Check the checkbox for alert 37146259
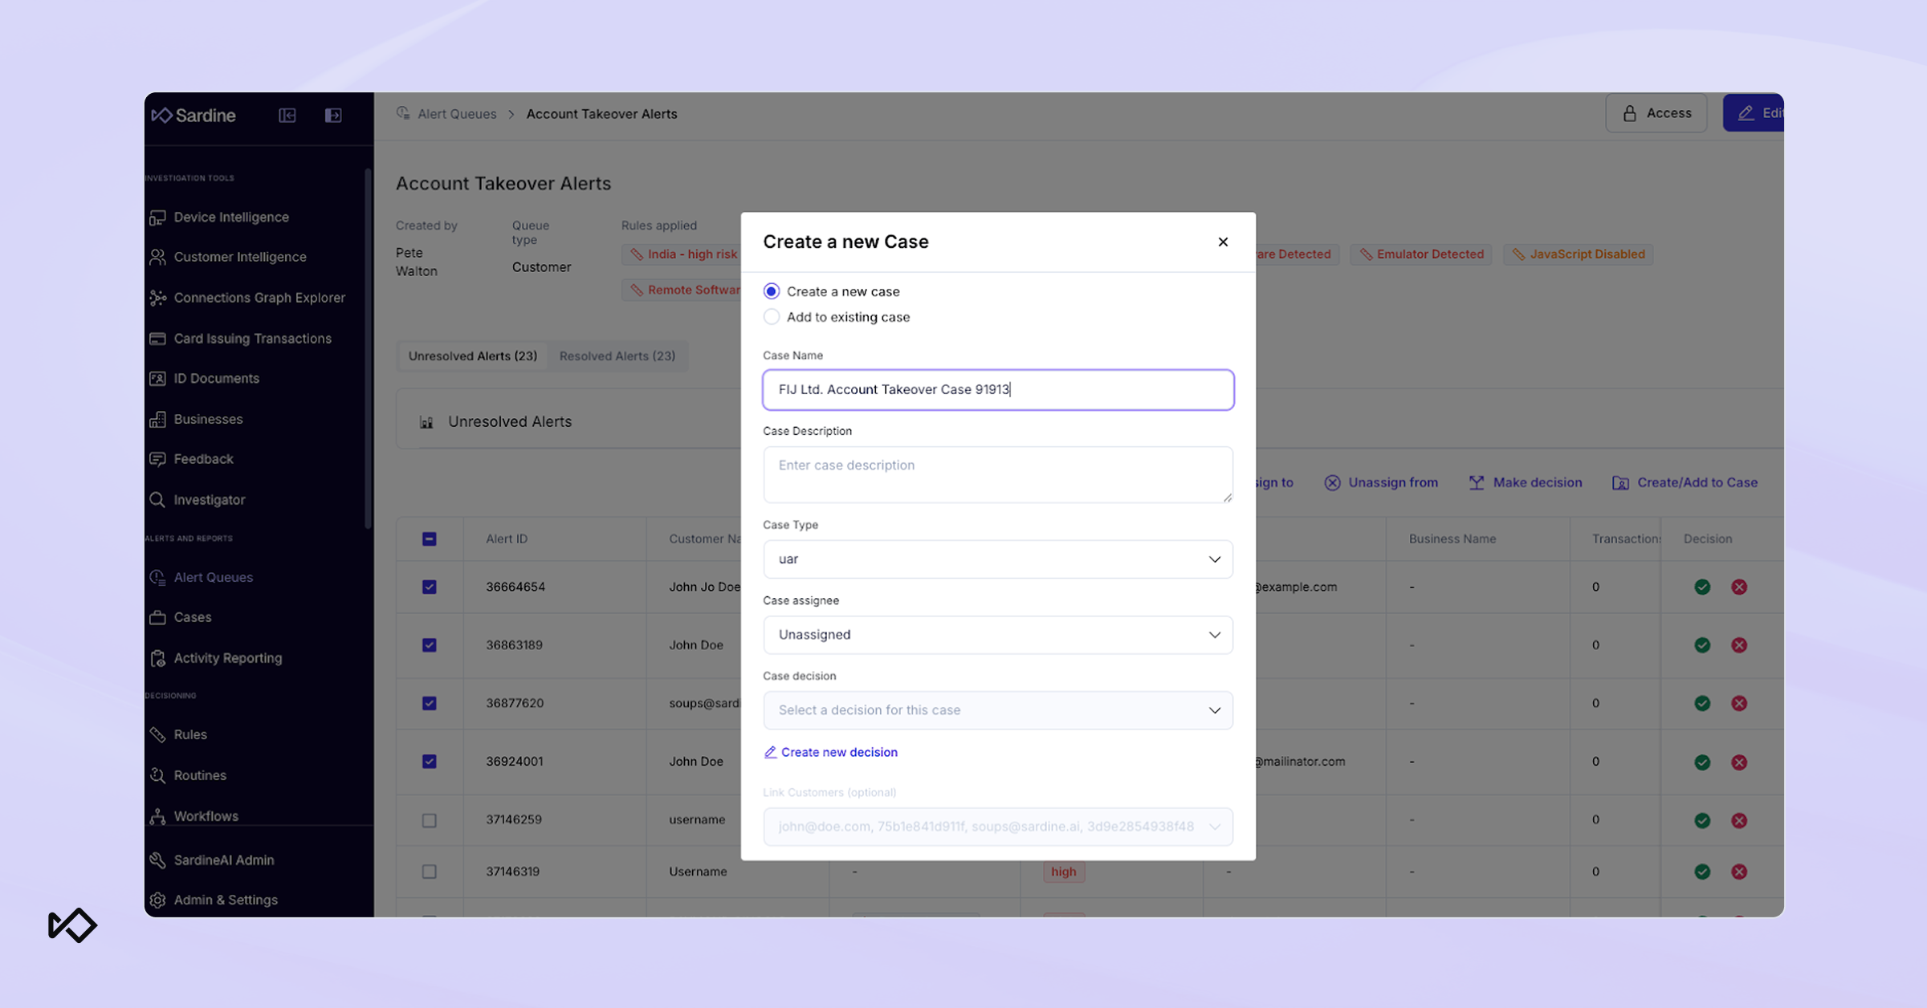This screenshot has height=1008, width=1927. point(429,820)
